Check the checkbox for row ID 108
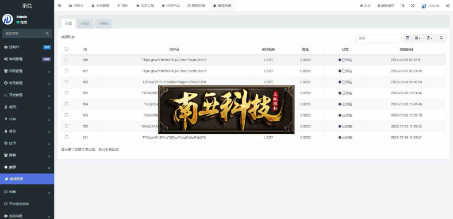The height and width of the screenshot is (219, 453). [x=66, y=60]
